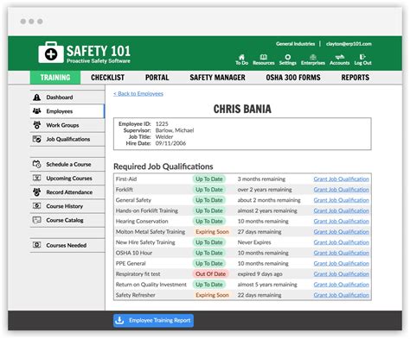Grant Job Qualification for New Hire Safety Training

click(x=341, y=242)
